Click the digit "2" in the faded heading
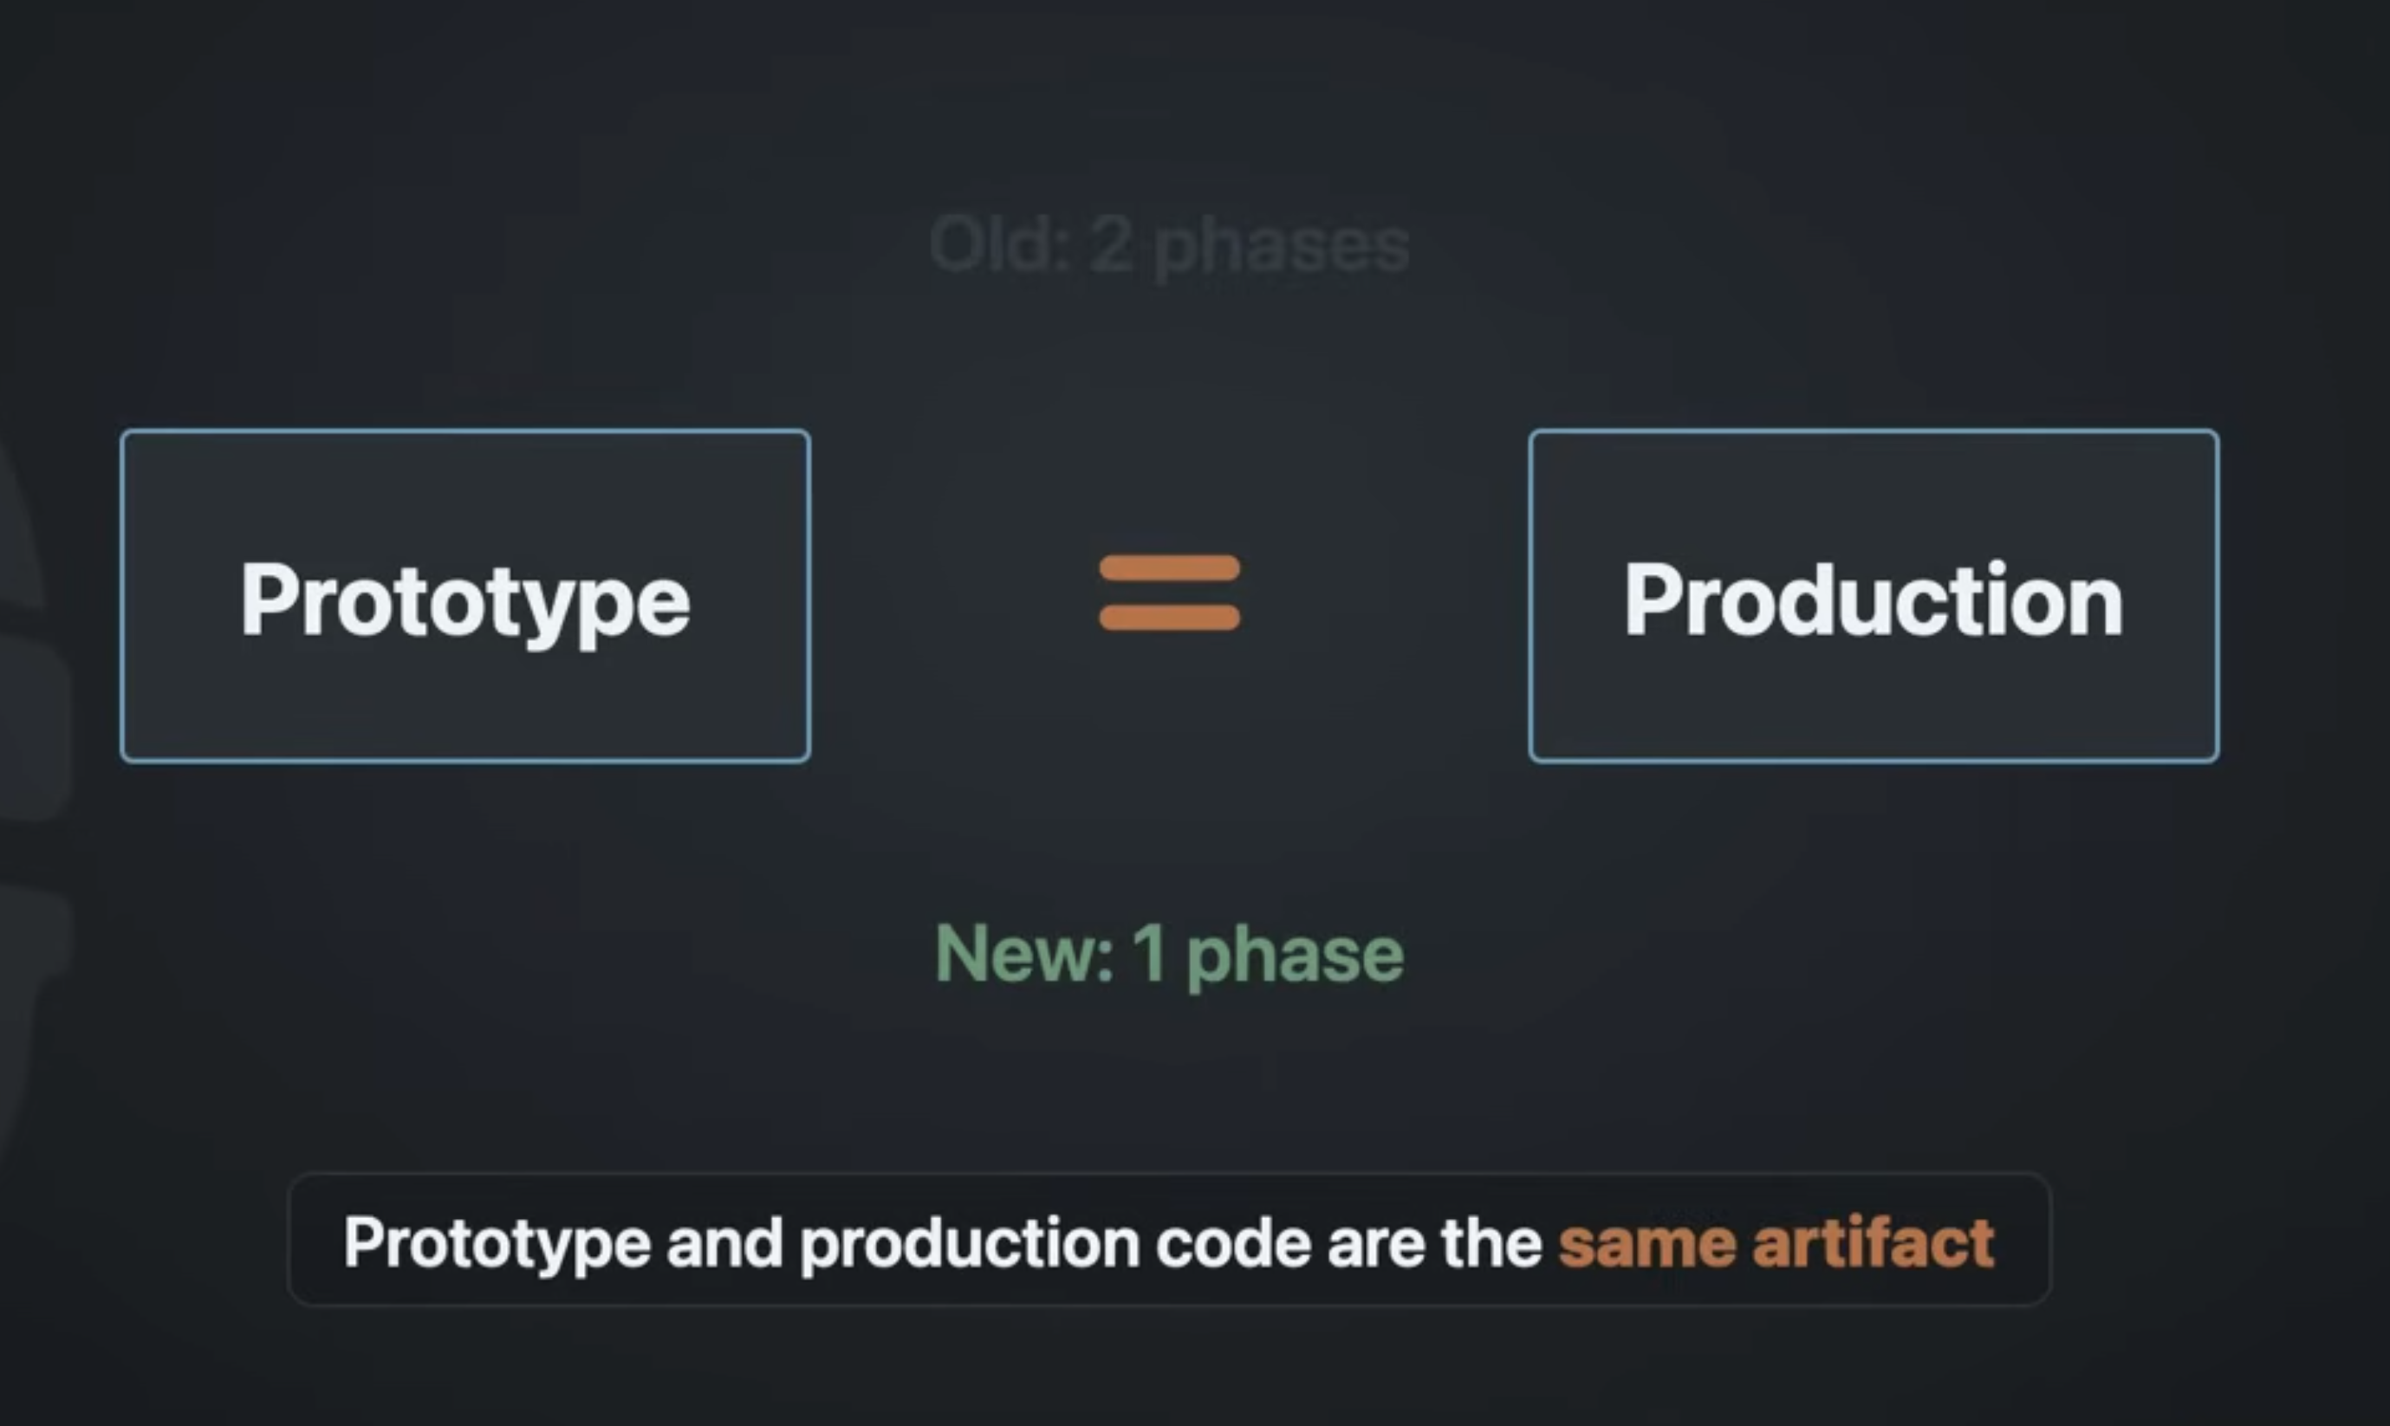Viewport: 2390px width, 1426px height. pyautogui.click(x=1112, y=245)
